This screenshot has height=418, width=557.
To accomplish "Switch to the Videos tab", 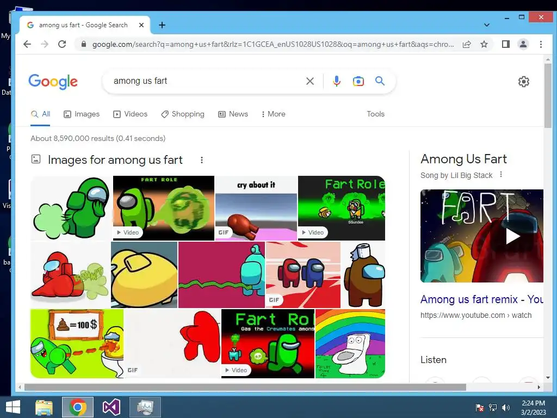I will (x=130, y=114).
